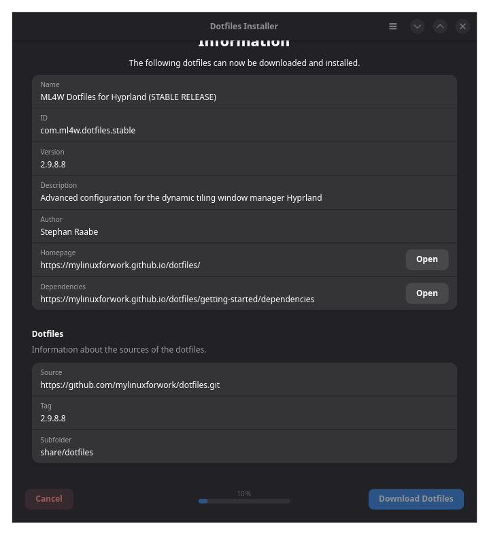489x535 pixels.
Task: Minimize window with the down-chevron icon
Action: click(418, 27)
